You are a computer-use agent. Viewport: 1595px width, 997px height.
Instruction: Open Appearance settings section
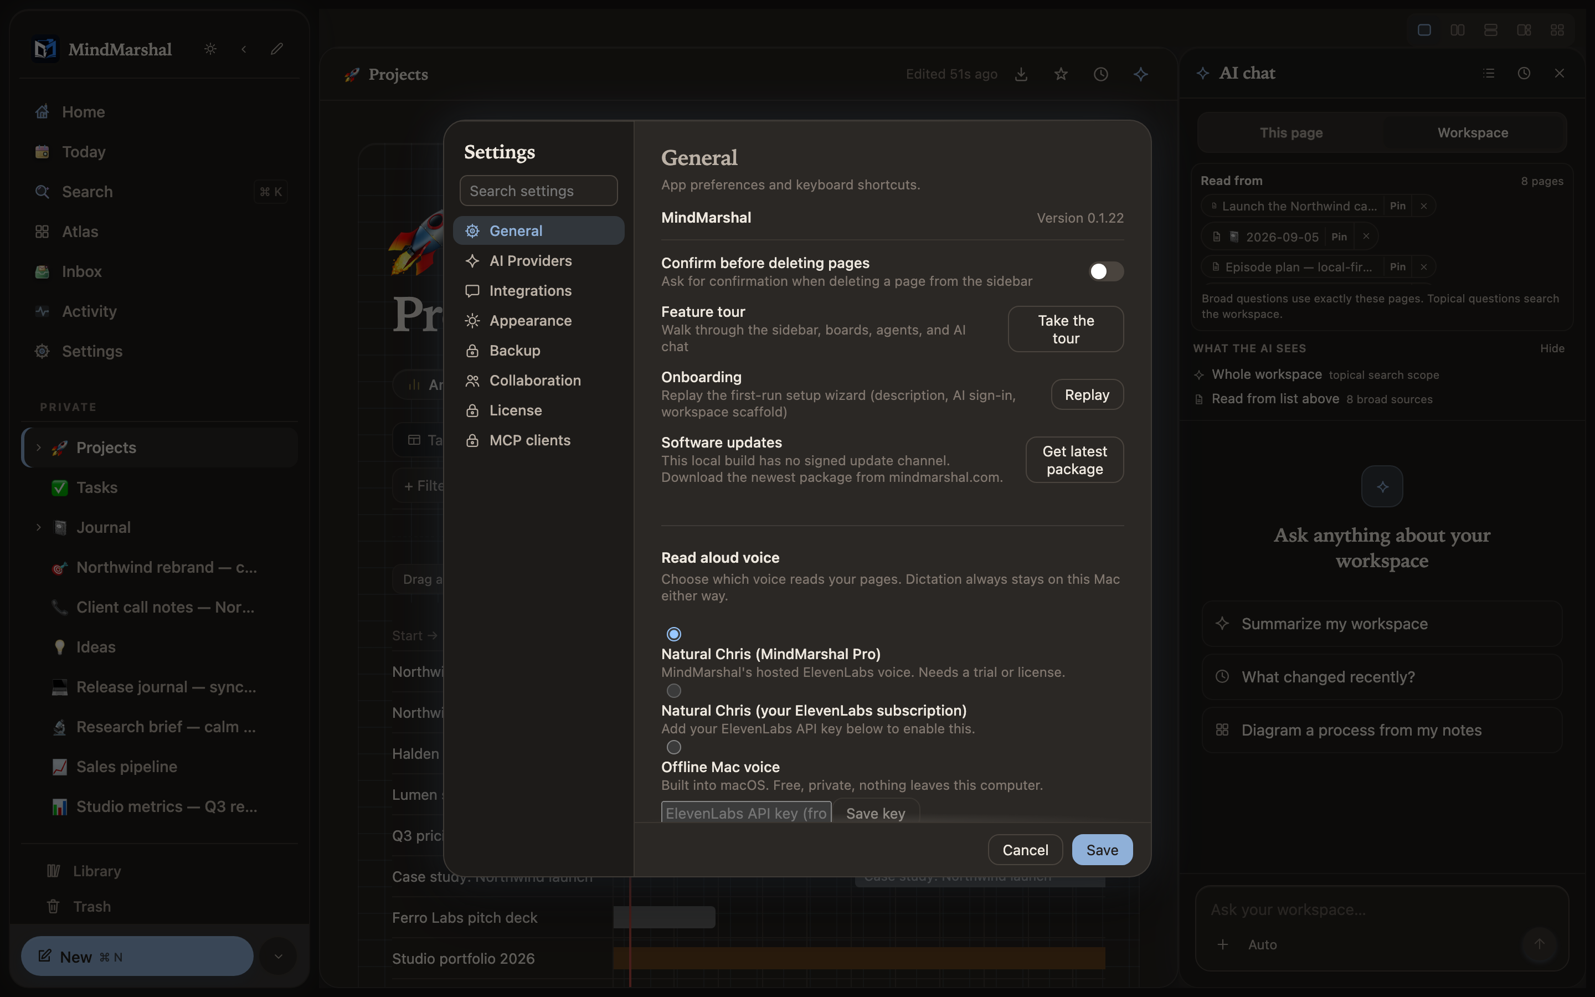point(538,321)
